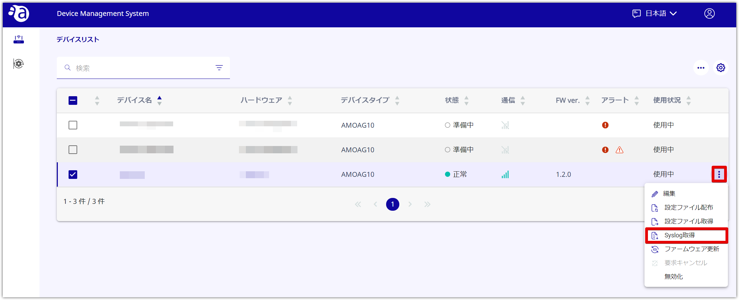
Task: Click the Device Management System logo
Action: pyautogui.click(x=19, y=13)
